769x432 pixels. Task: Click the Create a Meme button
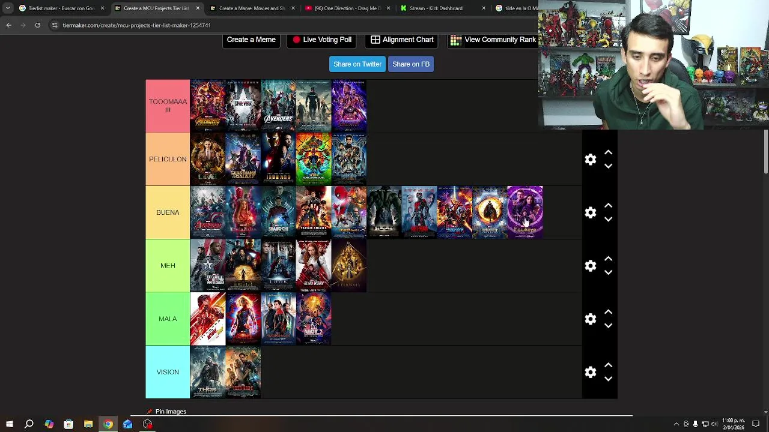click(x=251, y=40)
